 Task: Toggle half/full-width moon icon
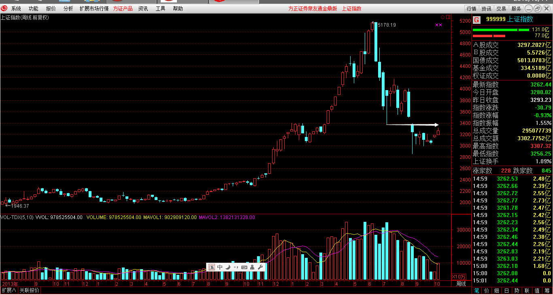coord(228,267)
